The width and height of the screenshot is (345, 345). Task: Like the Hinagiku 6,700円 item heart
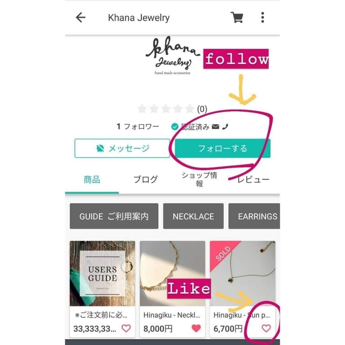tap(266, 328)
